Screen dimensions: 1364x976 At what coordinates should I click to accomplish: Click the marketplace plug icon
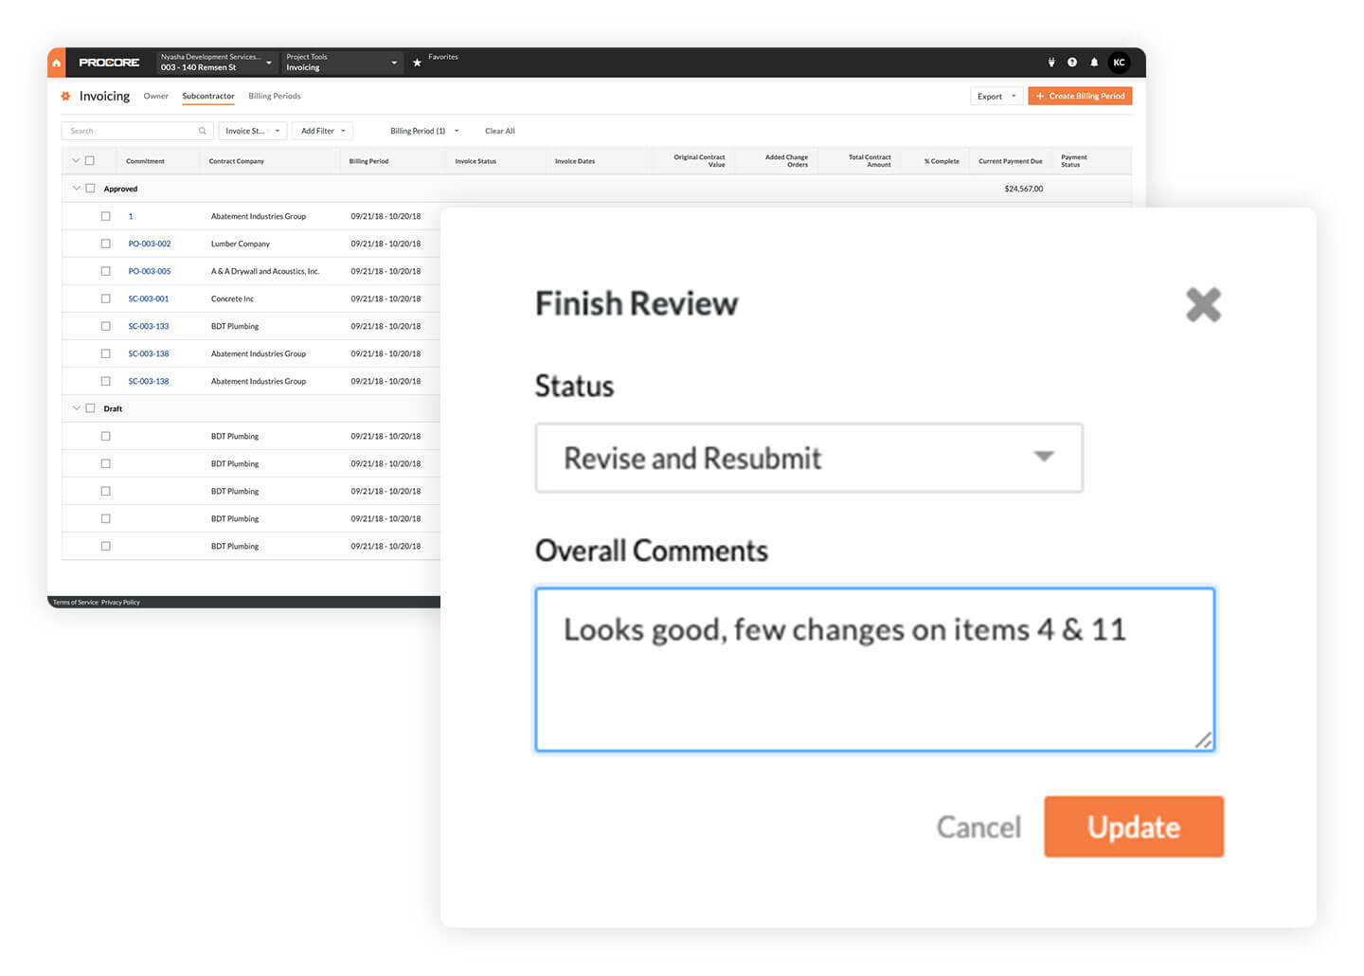click(x=1050, y=62)
